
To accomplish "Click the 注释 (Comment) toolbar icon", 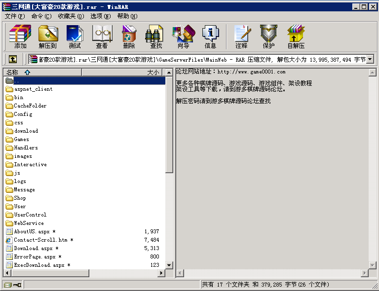I will pos(241,37).
